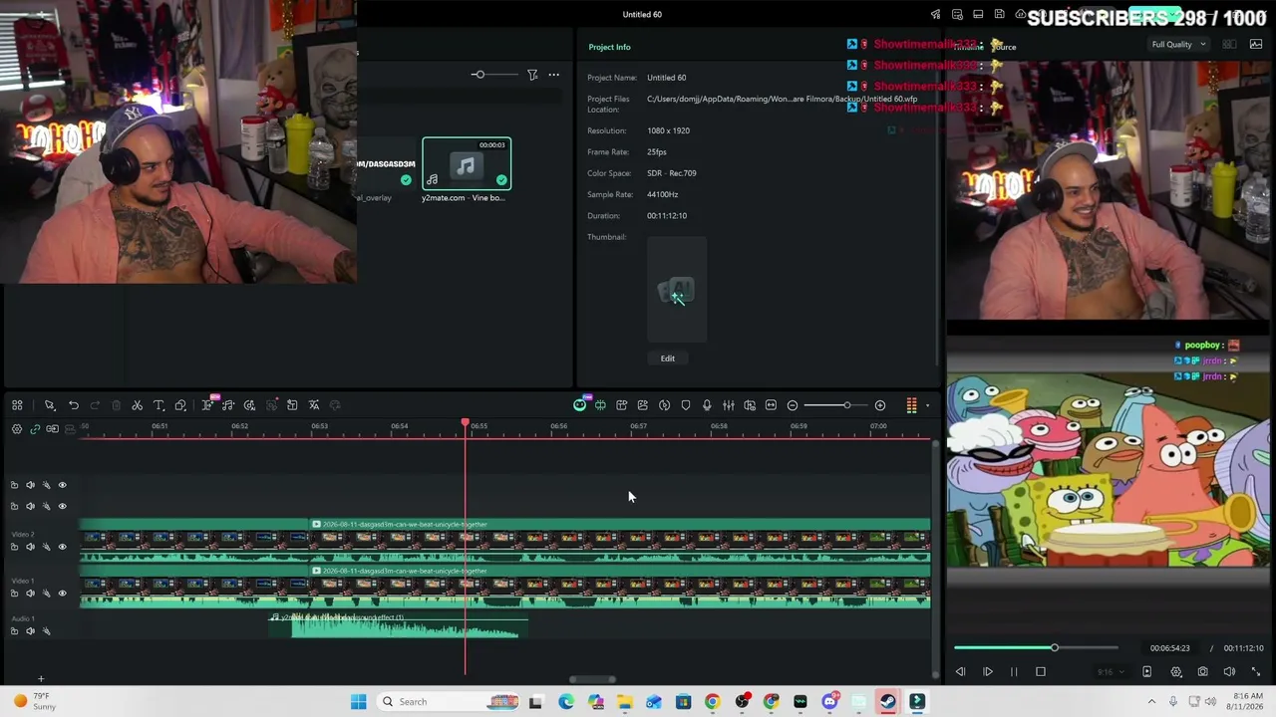Click the taskbar Search box

point(448,702)
